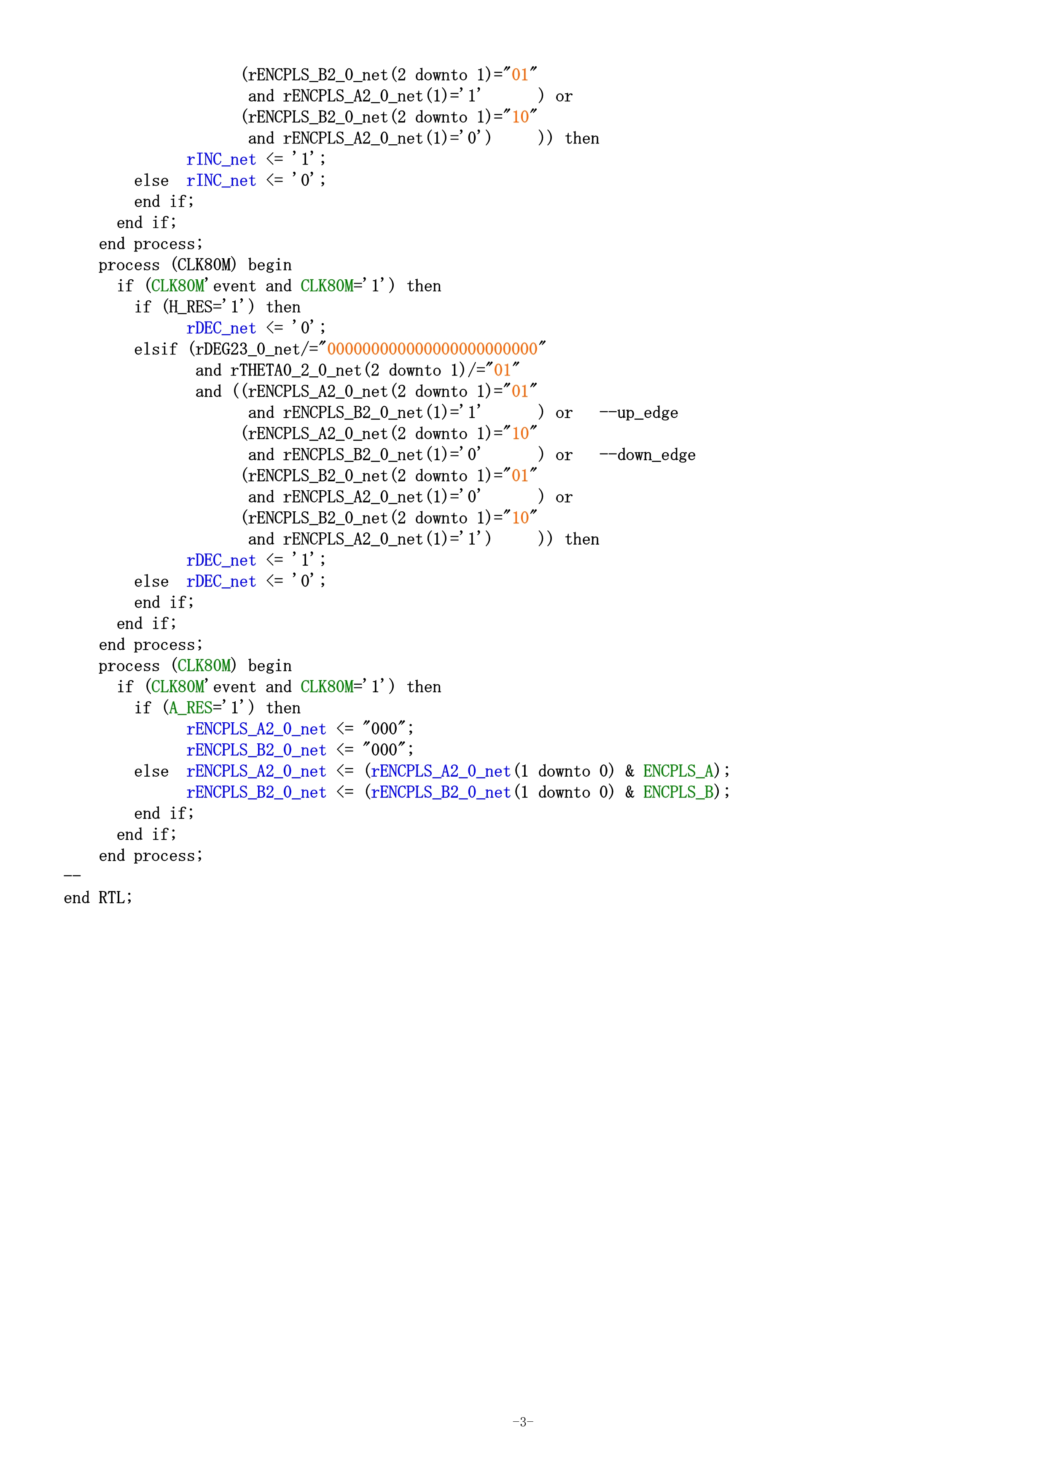Click the green ENCPLS_B signal name

click(x=678, y=792)
